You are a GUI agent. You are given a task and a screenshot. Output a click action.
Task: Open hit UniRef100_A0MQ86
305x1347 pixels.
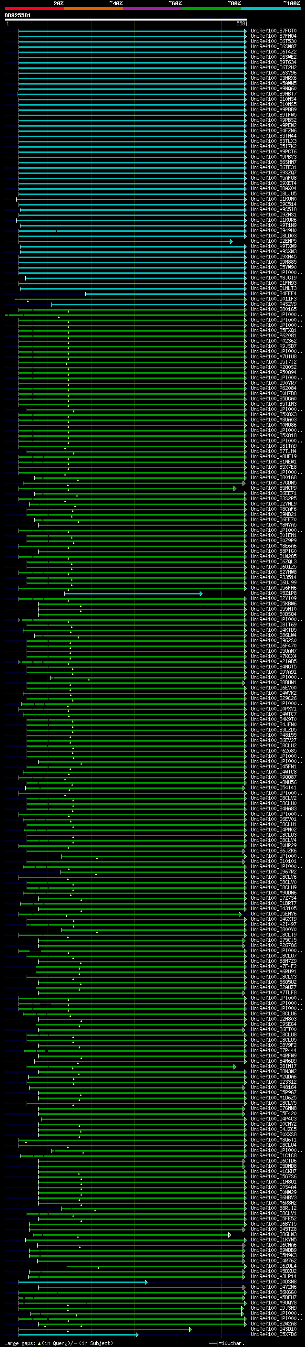[x=273, y=425]
